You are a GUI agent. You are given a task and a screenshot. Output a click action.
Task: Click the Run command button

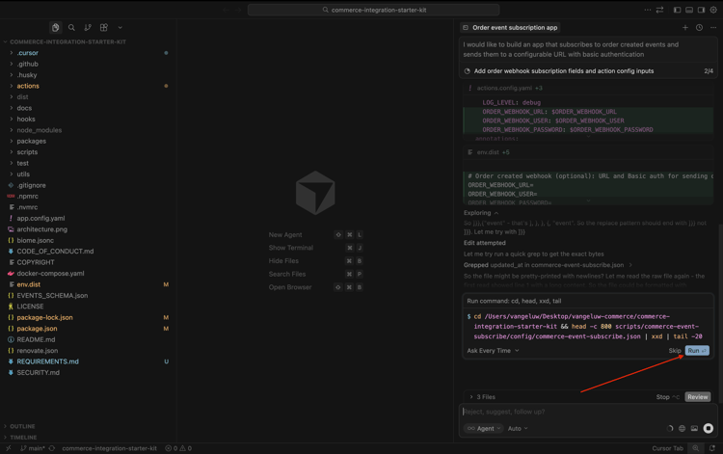[x=697, y=351]
